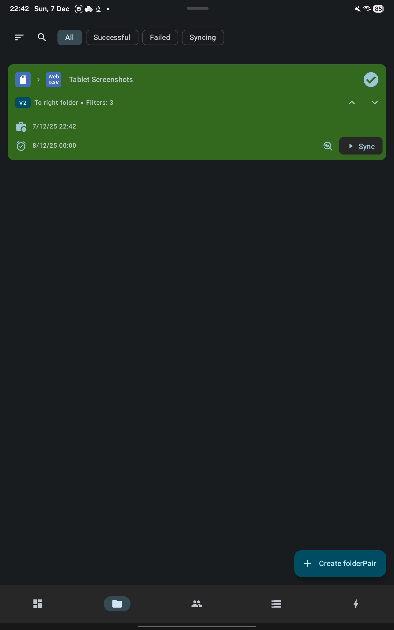
Task: Select the Successful filter chip
Action: [x=112, y=37]
